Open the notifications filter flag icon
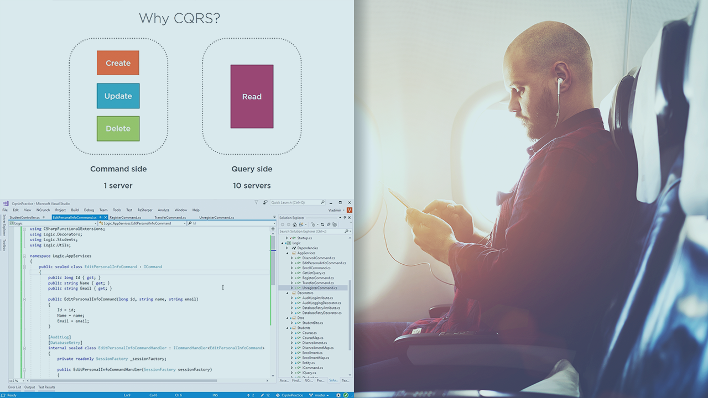The width and height of the screenshot is (708, 398). [256, 202]
